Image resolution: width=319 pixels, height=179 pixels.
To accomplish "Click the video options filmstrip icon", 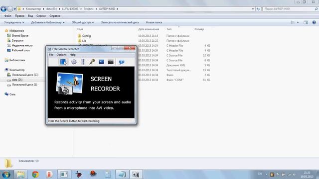I will (83, 62).
